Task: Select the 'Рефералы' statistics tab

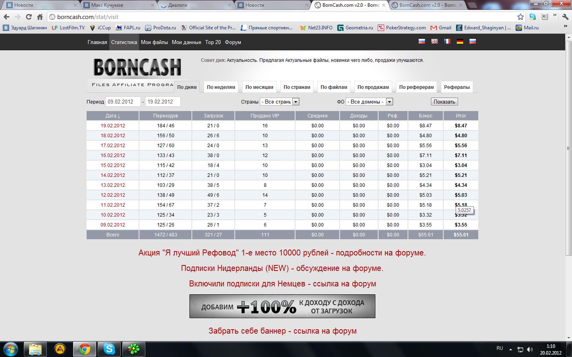Action: click(457, 87)
